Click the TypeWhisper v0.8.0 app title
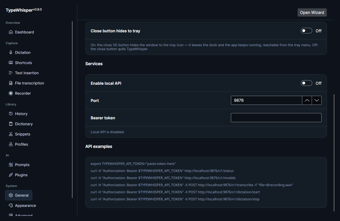This screenshot has height=221, width=340. click(24, 10)
